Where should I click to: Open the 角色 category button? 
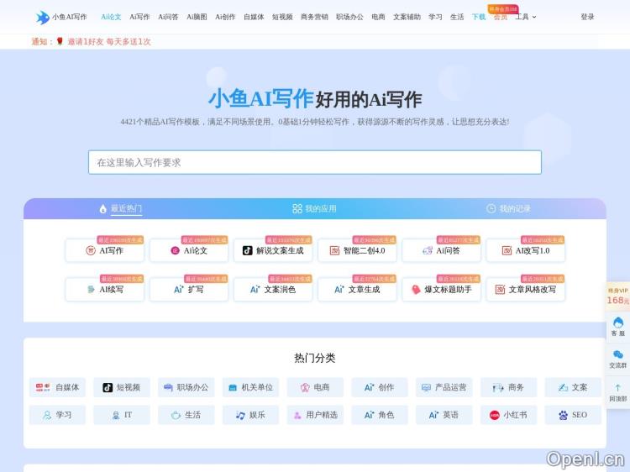coord(380,415)
